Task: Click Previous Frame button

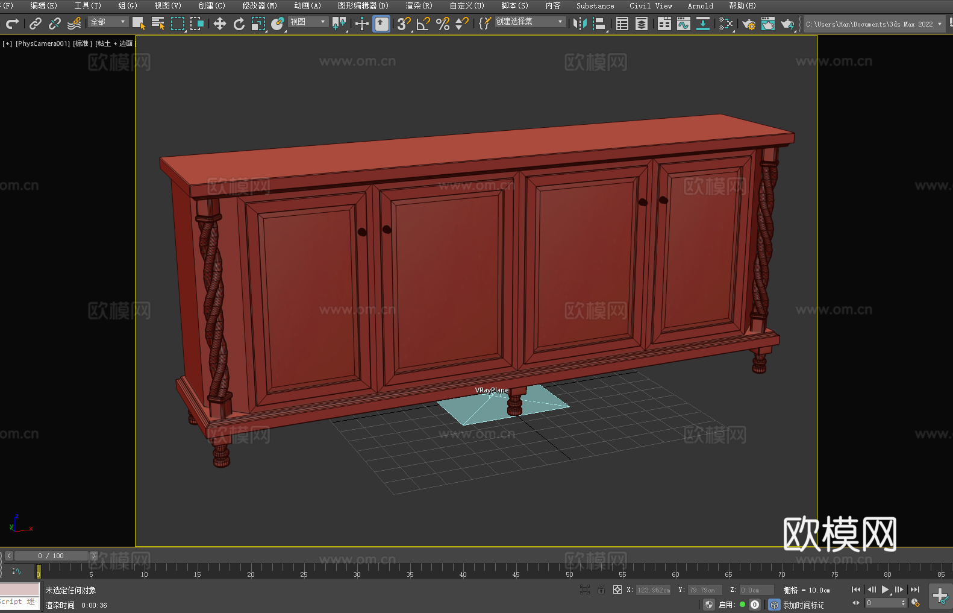Action: (x=871, y=589)
